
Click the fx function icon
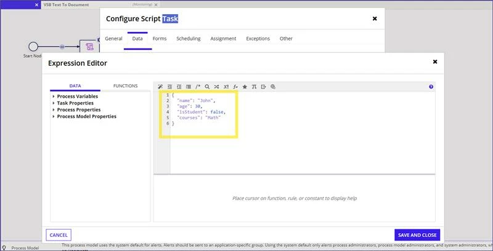click(235, 87)
